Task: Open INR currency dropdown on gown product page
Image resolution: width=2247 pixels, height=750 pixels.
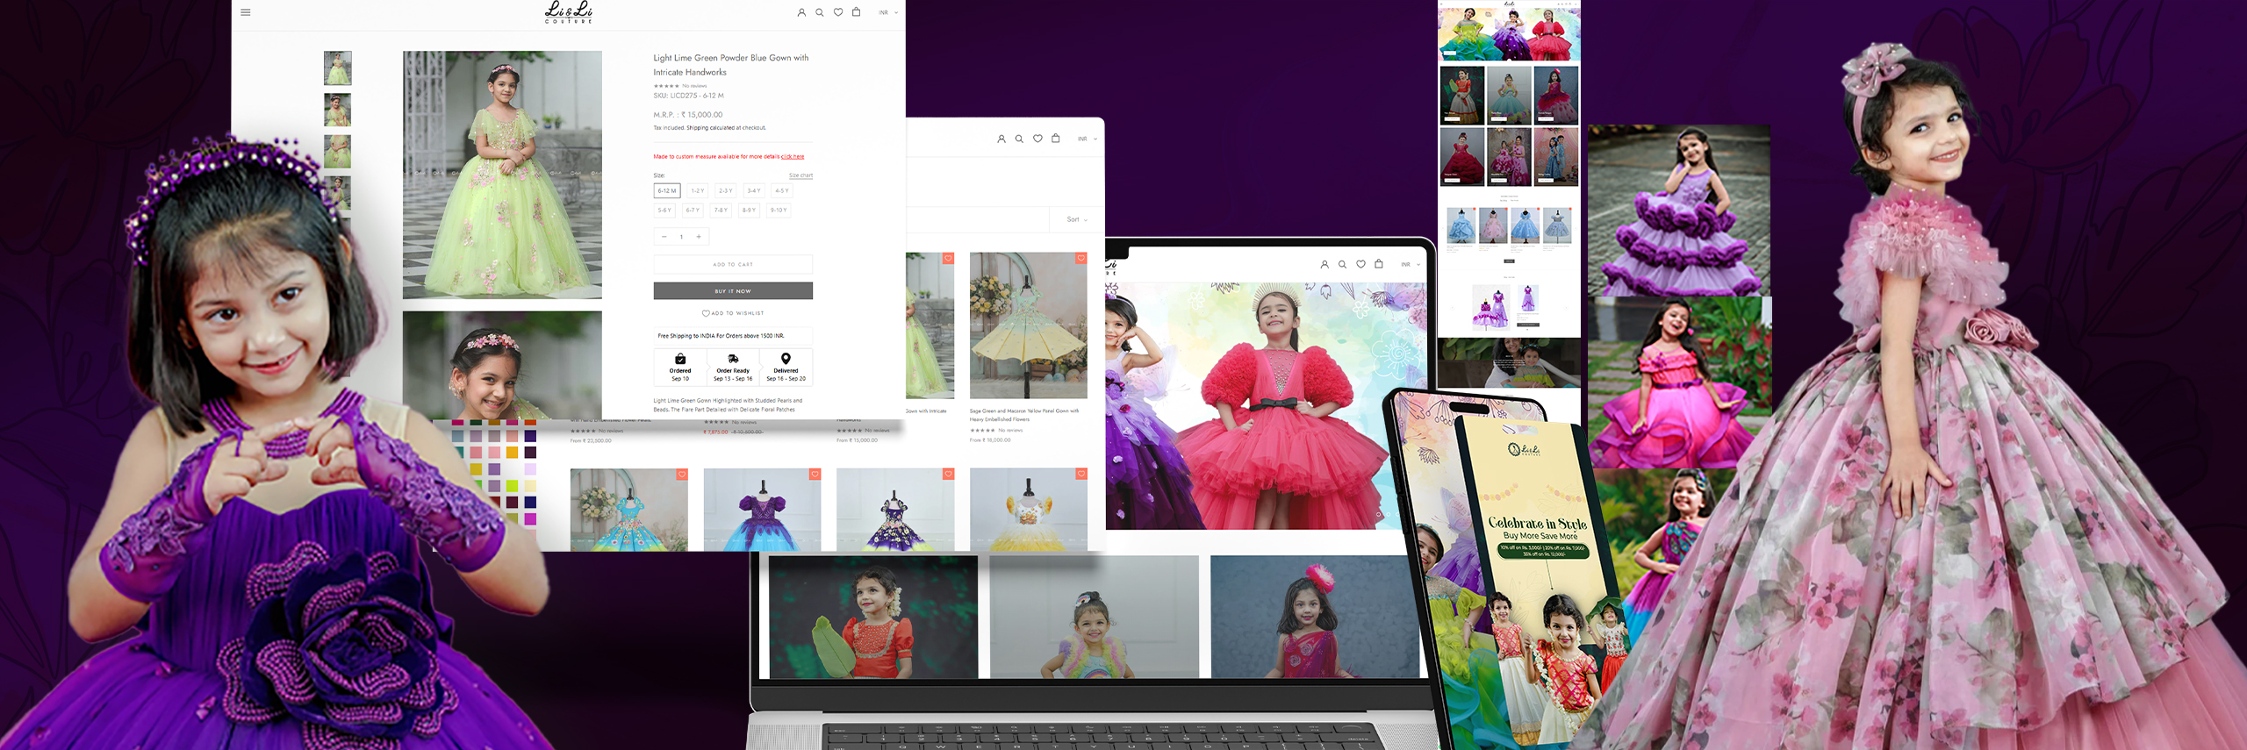Action: tap(888, 12)
